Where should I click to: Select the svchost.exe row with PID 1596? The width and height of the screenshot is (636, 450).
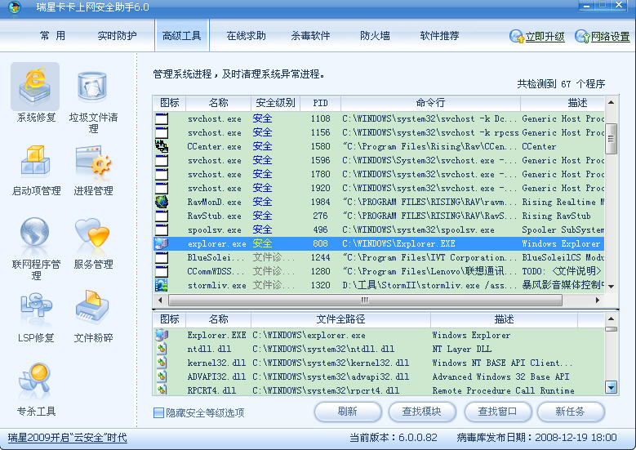(x=379, y=160)
